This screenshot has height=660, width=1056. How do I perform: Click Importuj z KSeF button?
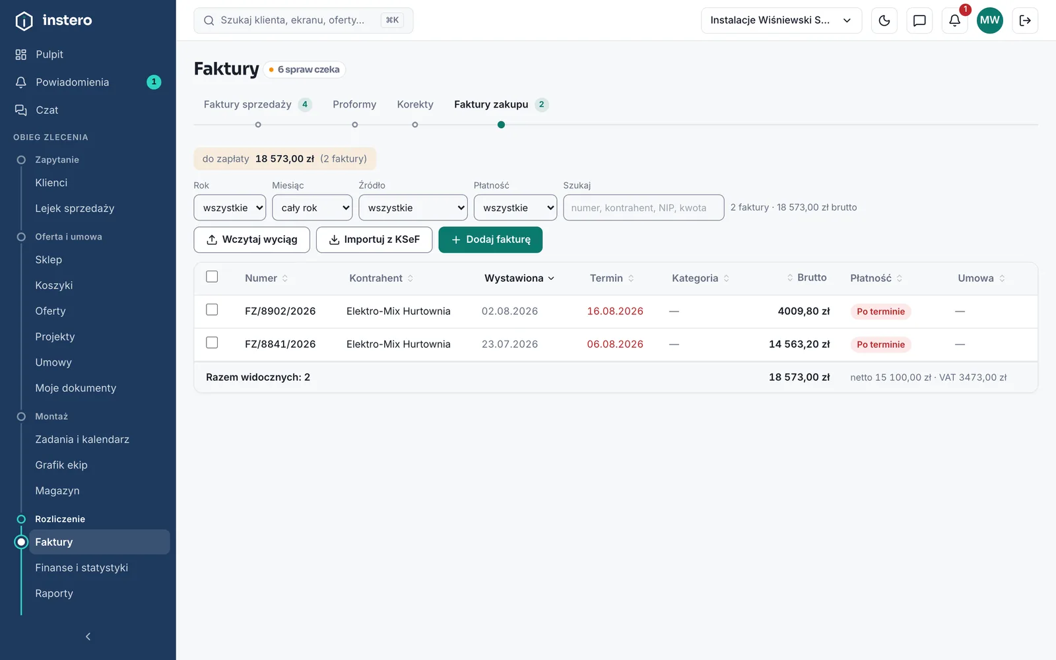(374, 240)
